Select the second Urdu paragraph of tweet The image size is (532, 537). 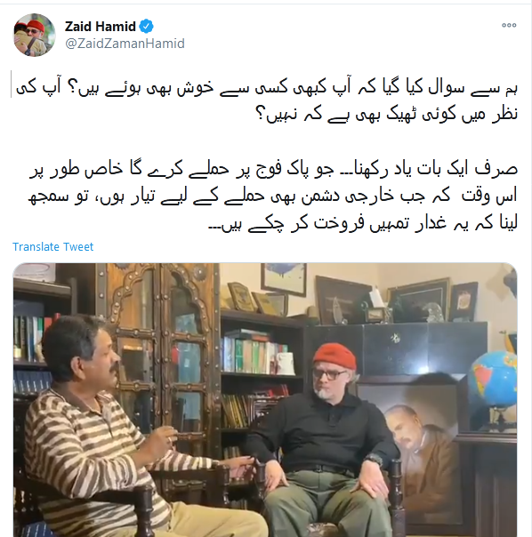273,196
